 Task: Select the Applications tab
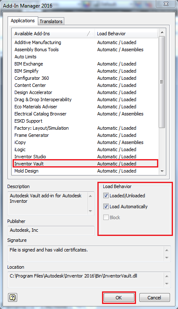(x=23, y=21)
